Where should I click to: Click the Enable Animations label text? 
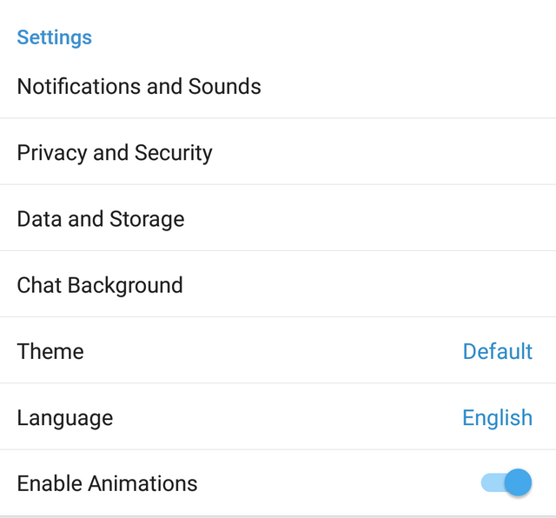[107, 483]
